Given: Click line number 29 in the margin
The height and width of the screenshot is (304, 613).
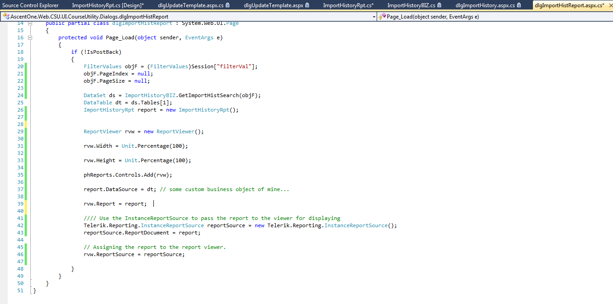Looking at the screenshot, I should pos(20,131).
